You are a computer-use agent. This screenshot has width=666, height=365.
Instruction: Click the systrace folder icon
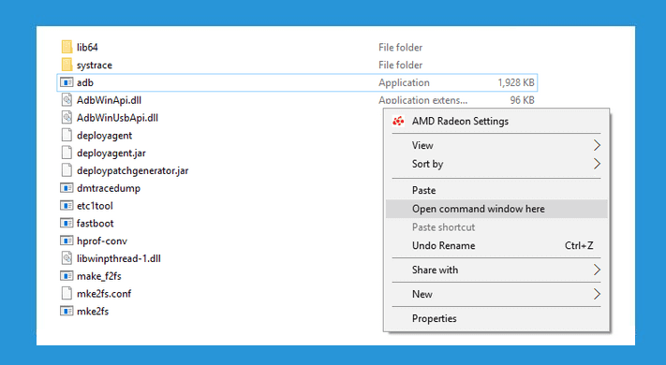pos(67,65)
